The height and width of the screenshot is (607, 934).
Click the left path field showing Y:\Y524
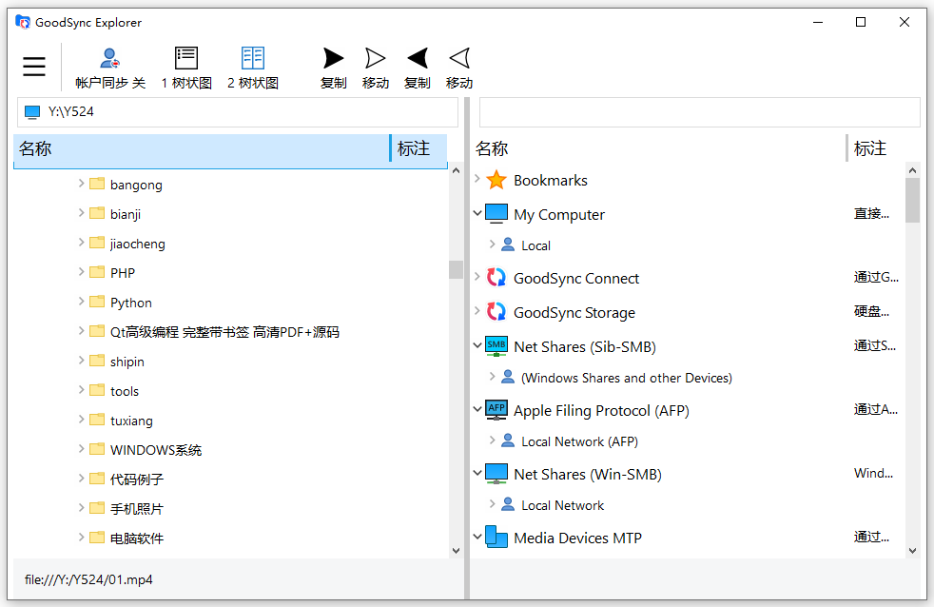point(238,112)
